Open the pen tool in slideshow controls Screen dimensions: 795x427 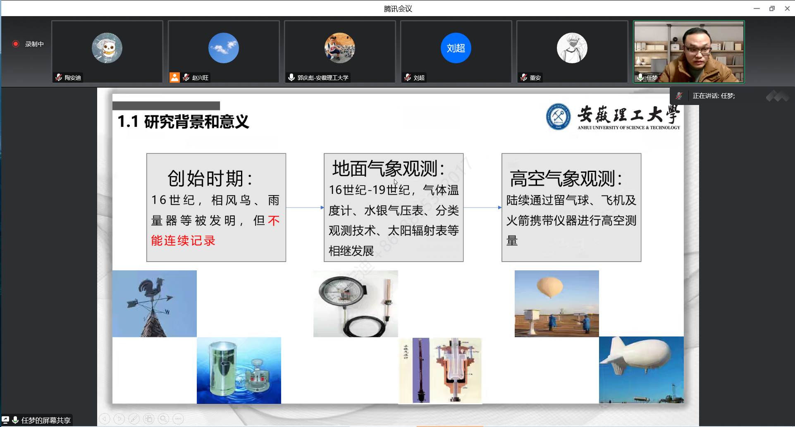[134, 419]
